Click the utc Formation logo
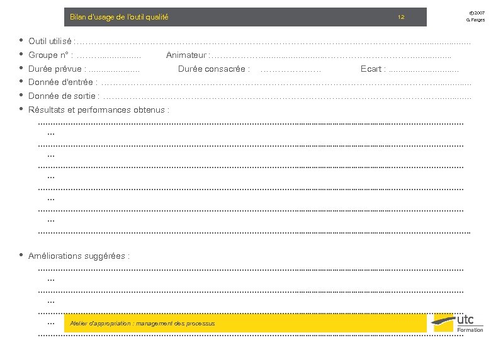 pos(458,323)
